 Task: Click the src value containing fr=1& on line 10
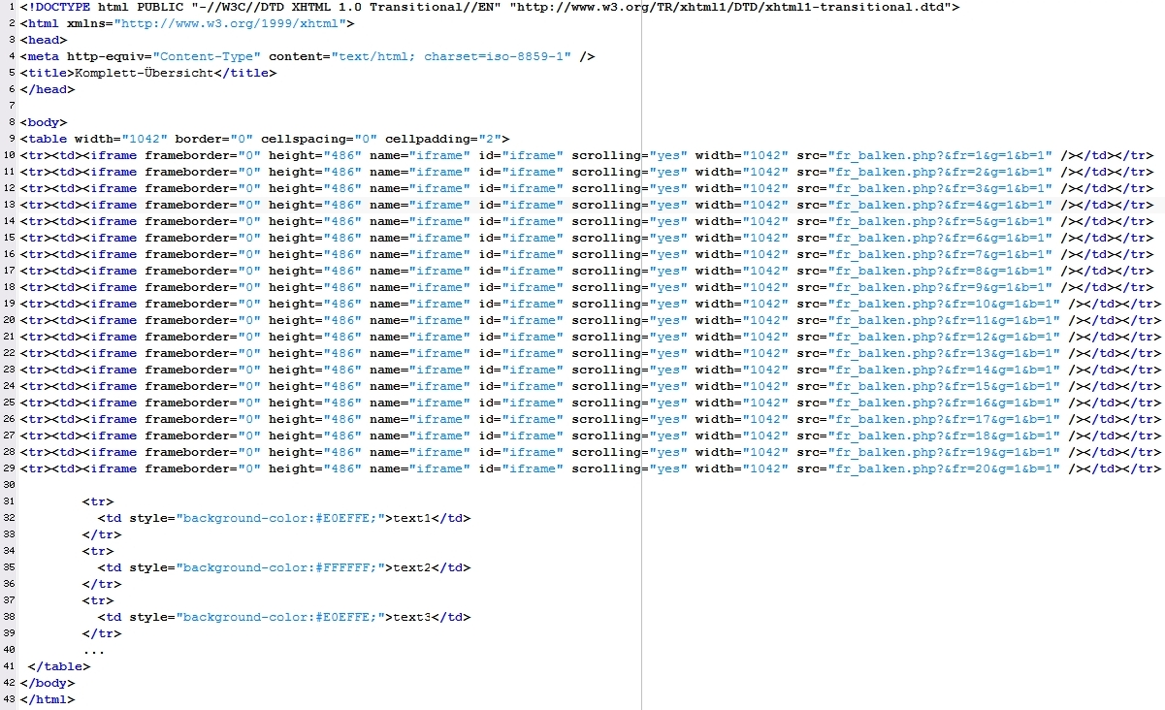pos(940,155)
